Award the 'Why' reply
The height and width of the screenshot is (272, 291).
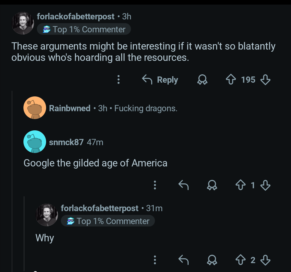point(212,260)
